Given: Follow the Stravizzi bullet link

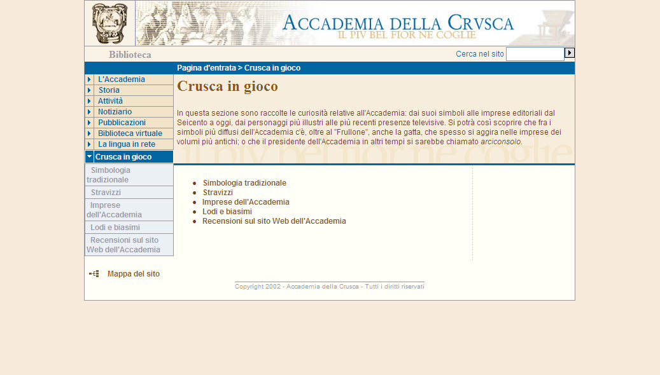Looking at the screenshot, I should tap(218, 193).
